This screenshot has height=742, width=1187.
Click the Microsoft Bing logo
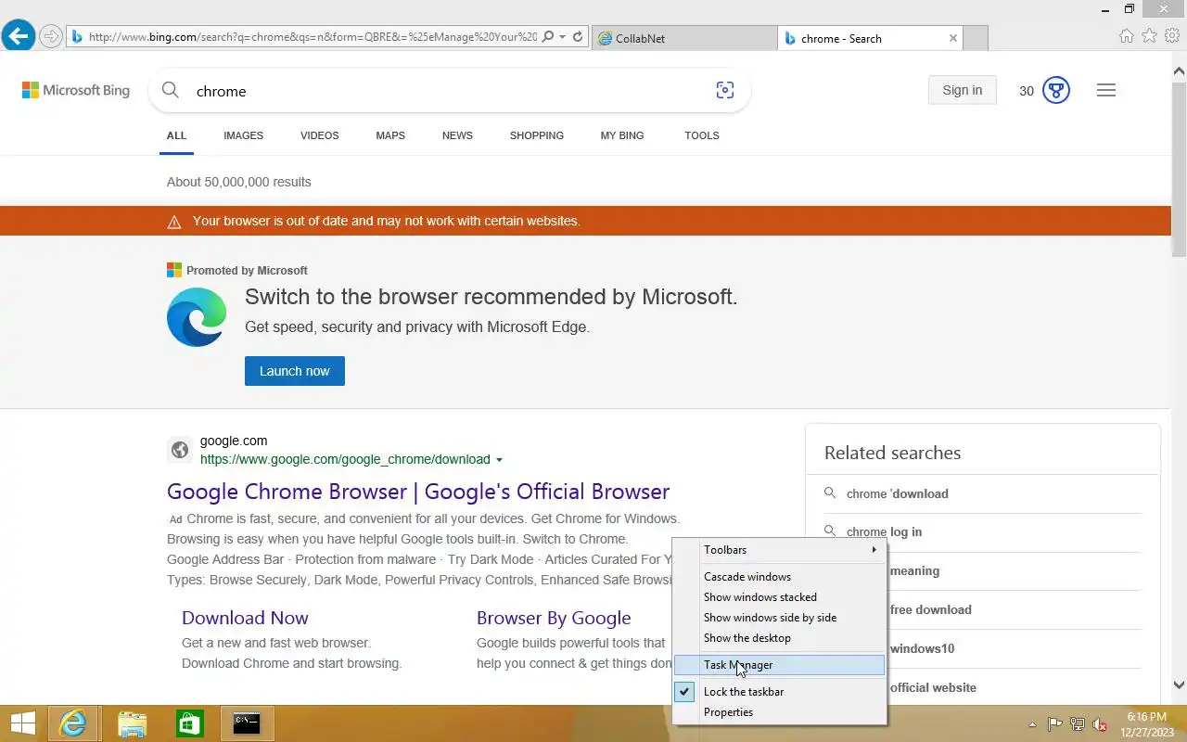pyautogui.click(x=76, y=90)
